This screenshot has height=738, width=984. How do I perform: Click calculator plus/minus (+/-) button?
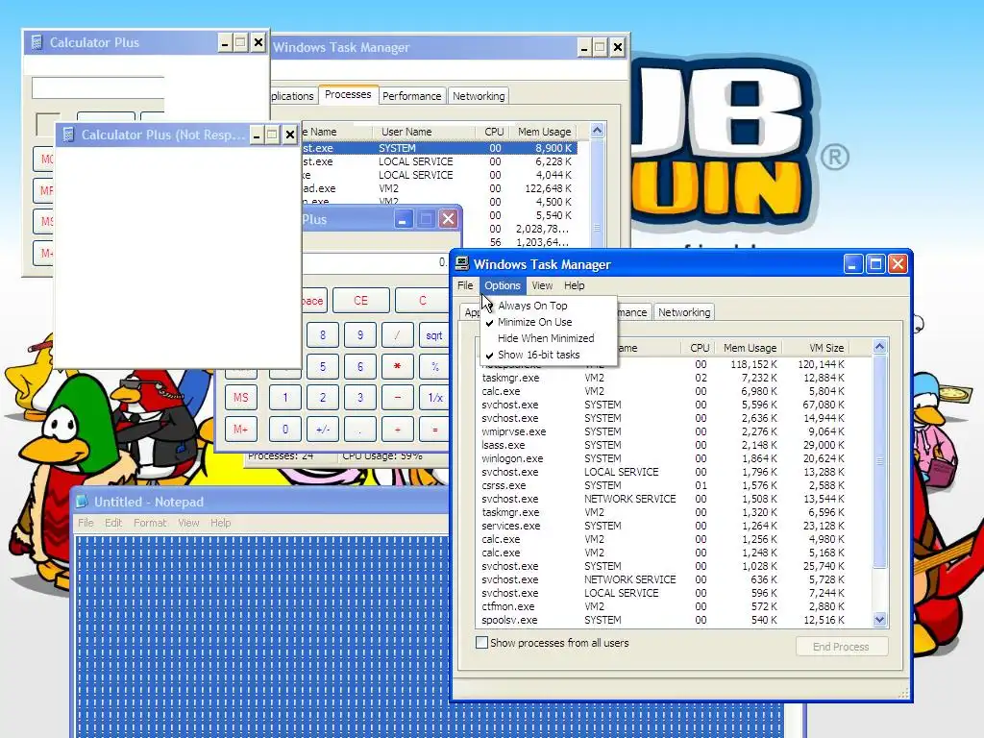[323, 430]
